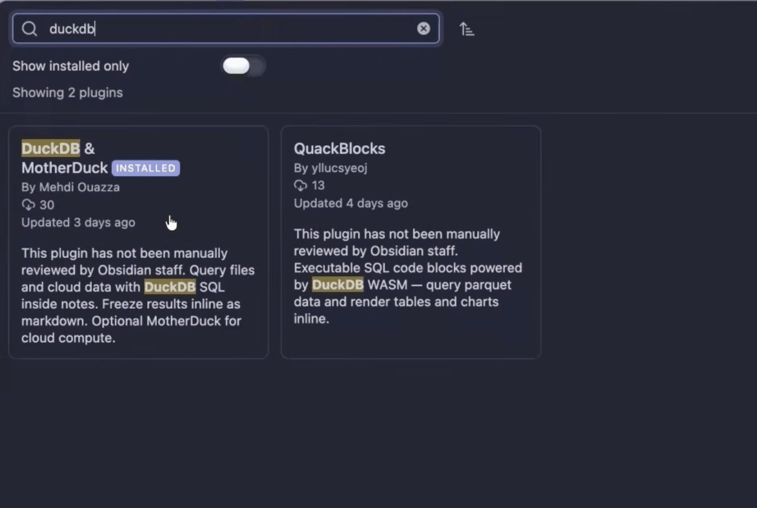
Task: Click the DuckDB & MotherDuck title
Action: tap(65, 158)
